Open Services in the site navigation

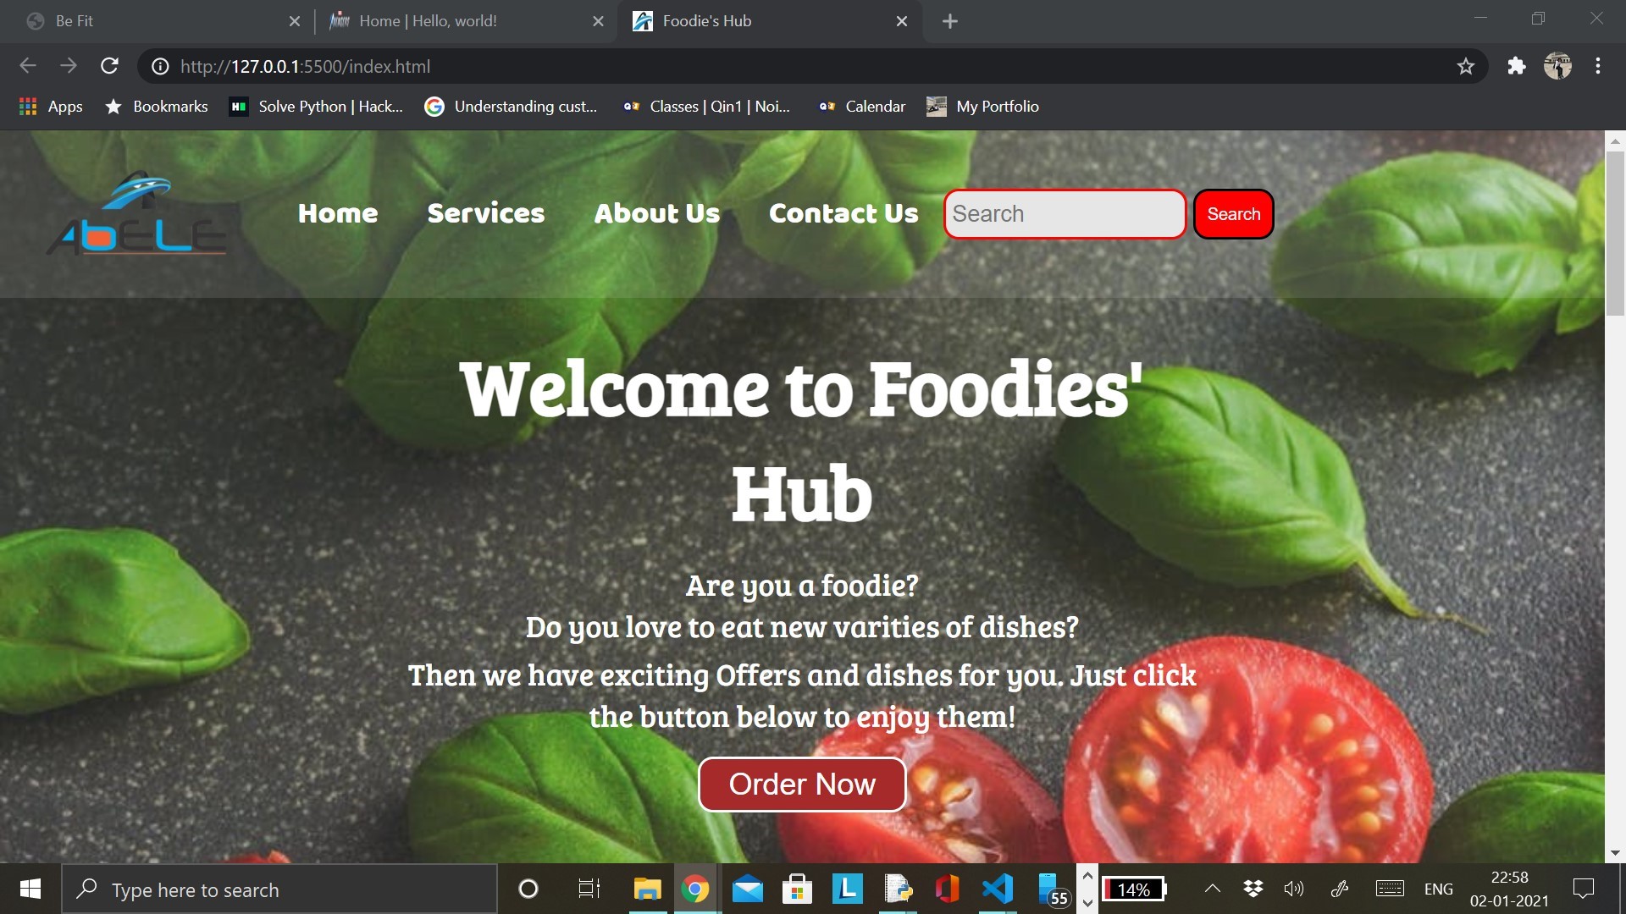486,213
